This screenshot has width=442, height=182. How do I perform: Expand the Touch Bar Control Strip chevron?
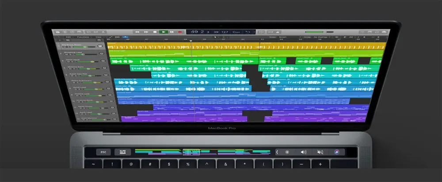277,152
